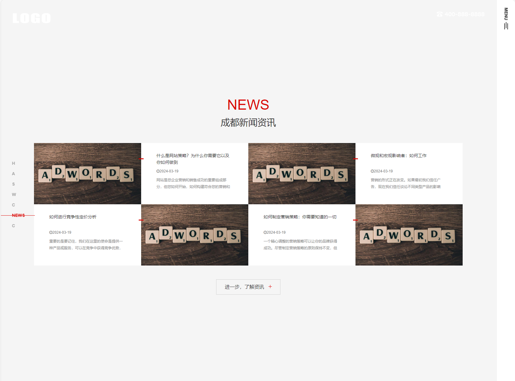Screen dimensions: 515x381
Task: Open article 如何制定营销策略：你需要知道的一切
Action: coord(300,217)
